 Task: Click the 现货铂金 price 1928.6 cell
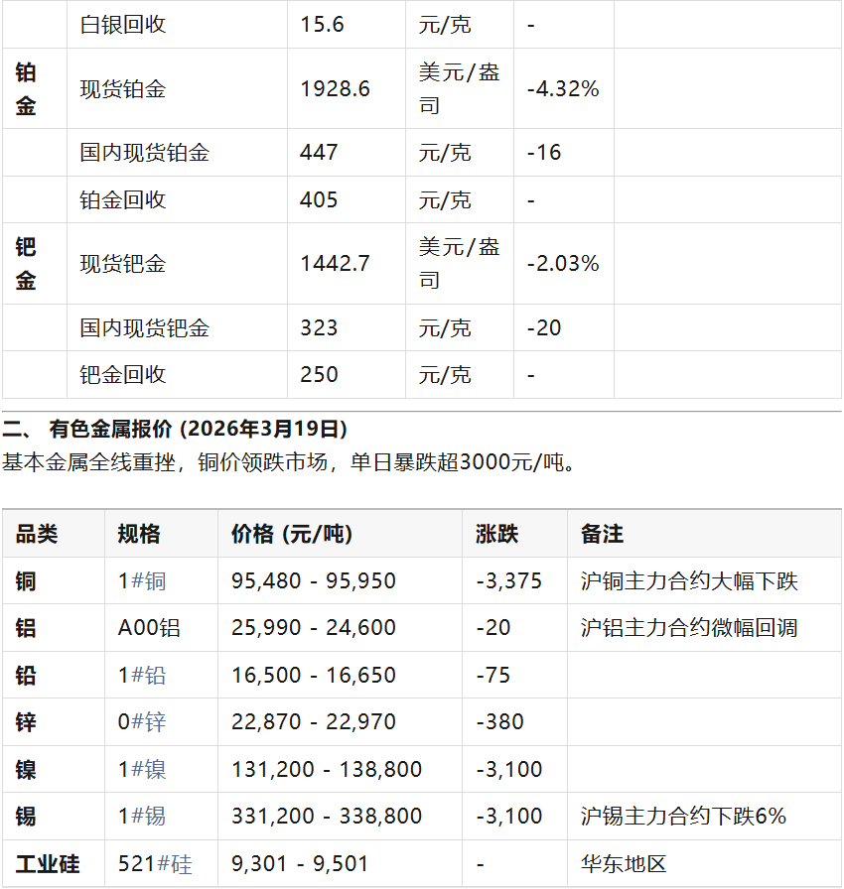tap(335, 89)
